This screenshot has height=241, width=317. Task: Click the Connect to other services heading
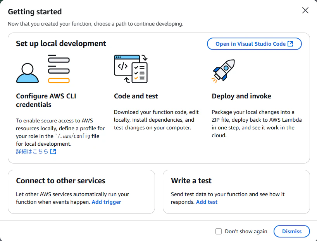pos(61,181)
